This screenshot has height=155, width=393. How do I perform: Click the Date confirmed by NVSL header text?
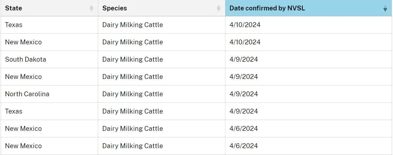click(x=267, y=8)
